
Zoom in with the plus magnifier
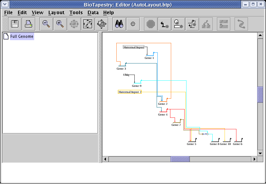[x=60, y=24]
